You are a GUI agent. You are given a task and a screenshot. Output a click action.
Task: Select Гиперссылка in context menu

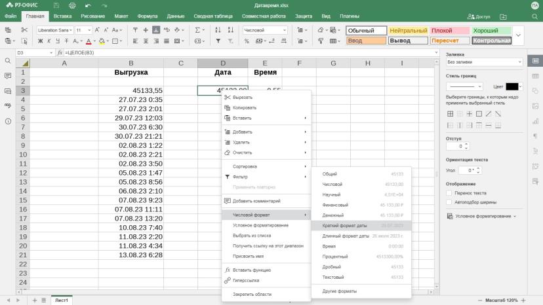(x=266, y=280)
